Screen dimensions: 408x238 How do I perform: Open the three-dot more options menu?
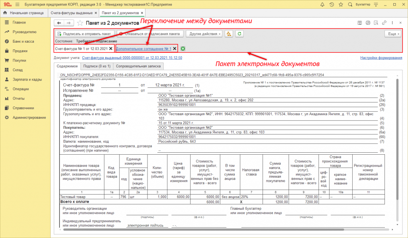[392, 23]
